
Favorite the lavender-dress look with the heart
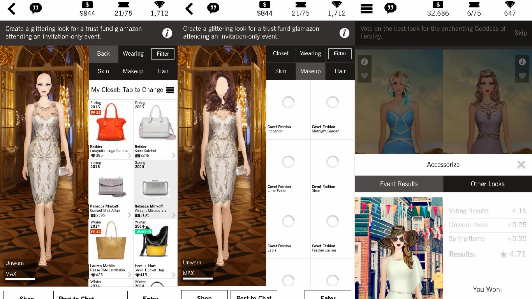[x=522, y=76]
